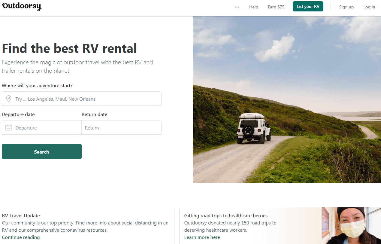The image size is (381, 244).
Task: Open the three-dots more menu
Action: click(x=237, y=7)
